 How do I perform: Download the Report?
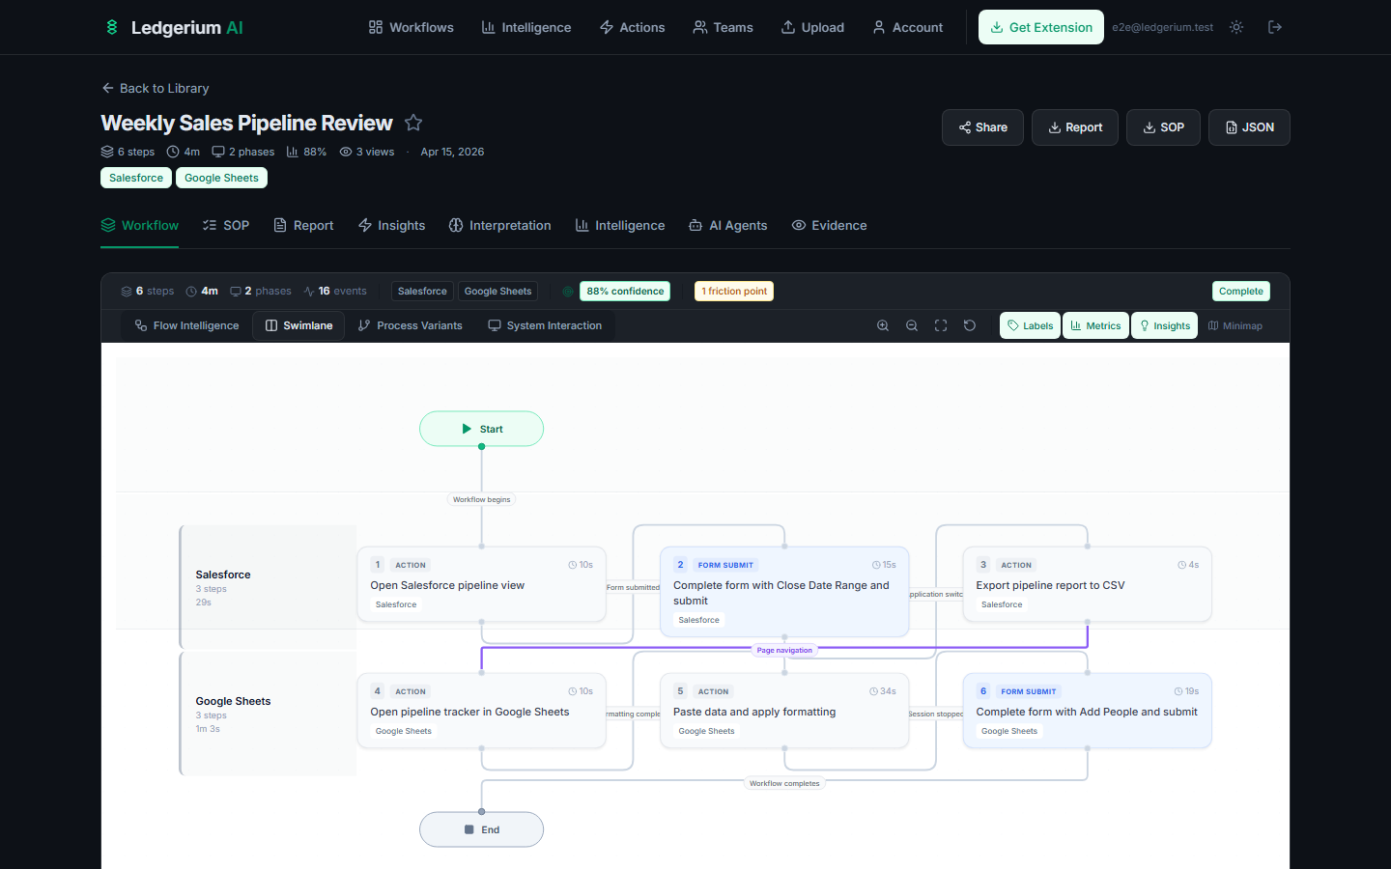[x=1075, y=127]
